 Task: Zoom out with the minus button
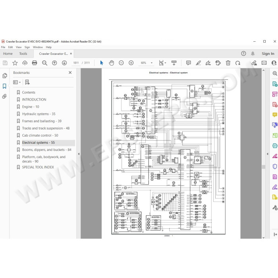(x=121, y=63)
